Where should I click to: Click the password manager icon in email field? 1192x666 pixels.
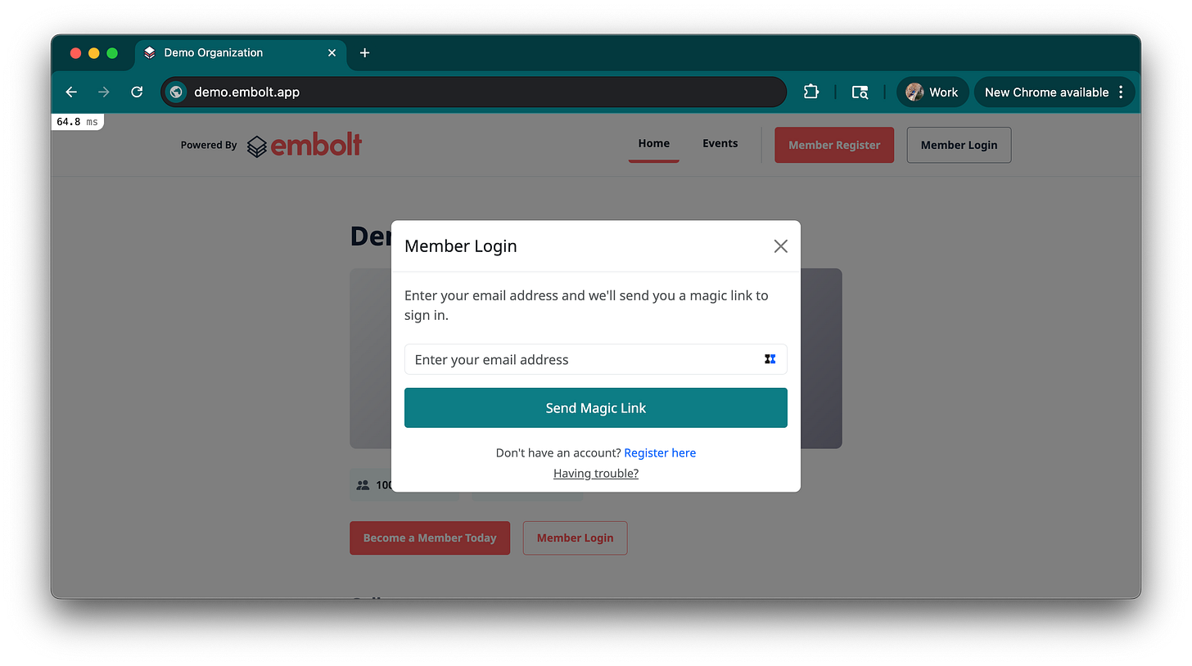[770, 359]
